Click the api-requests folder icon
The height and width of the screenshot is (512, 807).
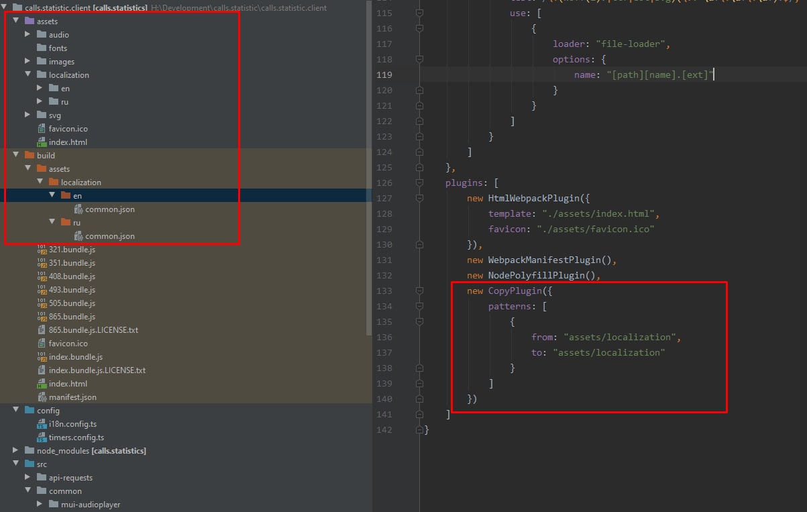(42, 477)
